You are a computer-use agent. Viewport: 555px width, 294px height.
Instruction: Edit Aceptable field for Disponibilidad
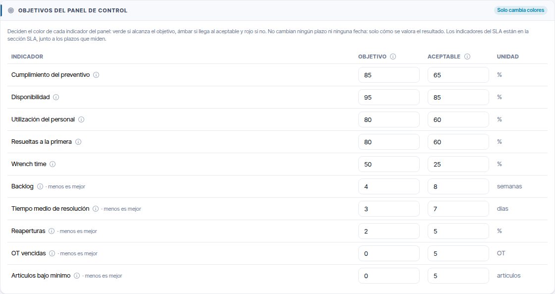click(x=458, y=97)
